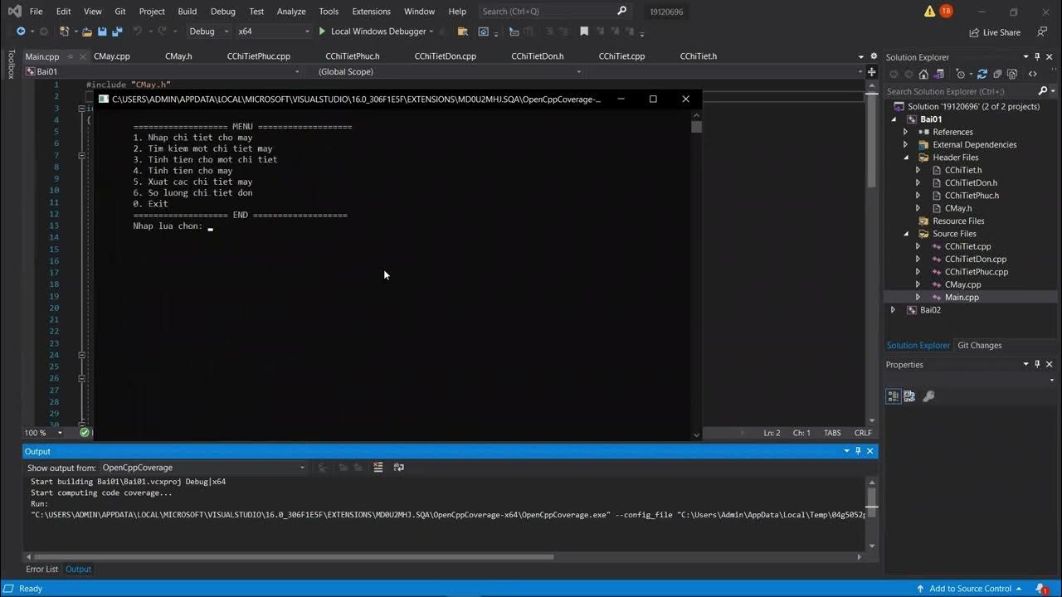
Task: Open the 'Show output from' dropdown
Action: pos(203,468)
